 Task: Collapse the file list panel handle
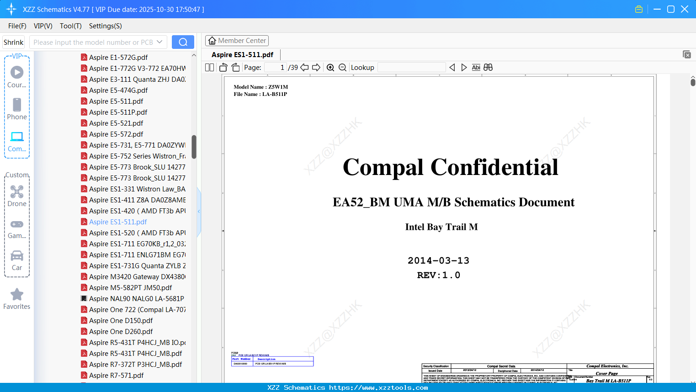pyautogui.click(x=199, y=211)
